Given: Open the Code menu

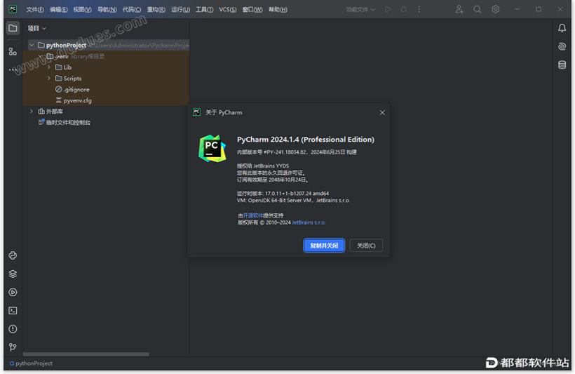Looking at the screenshot, I should click(132, 10).
